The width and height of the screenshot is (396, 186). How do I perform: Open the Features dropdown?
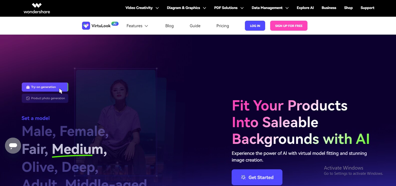click(x=137, y=26)
